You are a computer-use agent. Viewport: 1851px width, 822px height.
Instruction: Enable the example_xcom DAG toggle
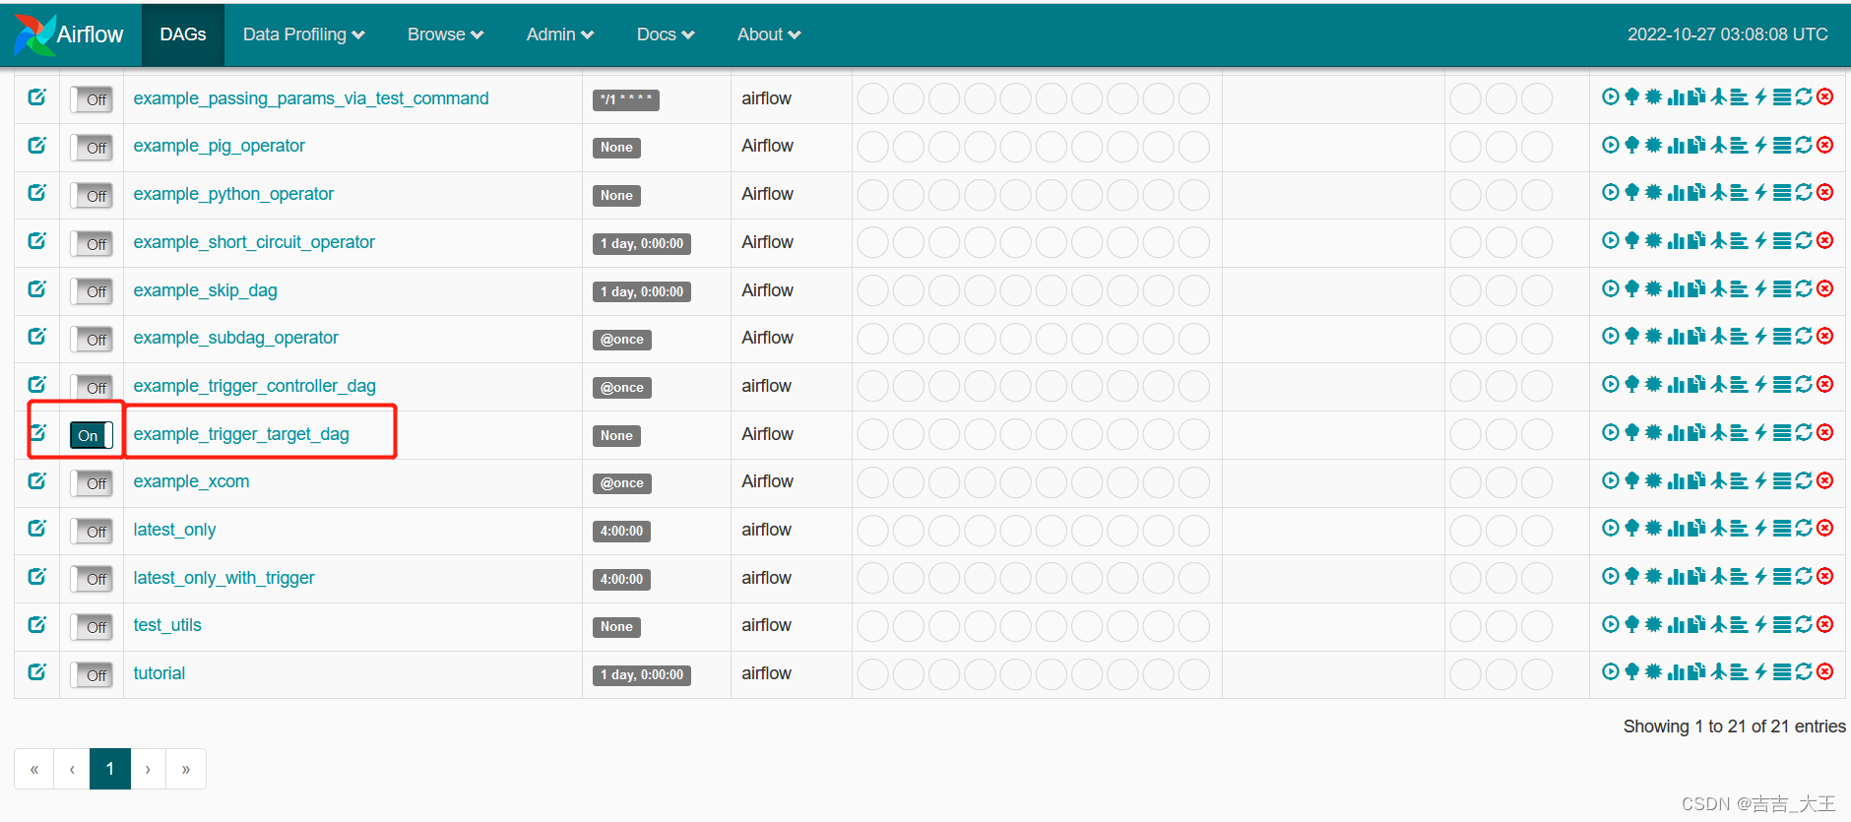coord(92,483)
